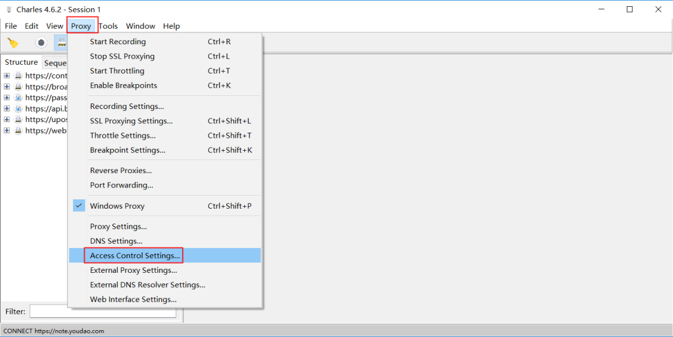Viewport: 673px width, 337px height.
Task: Open the Tools menu
Action: 108,26
